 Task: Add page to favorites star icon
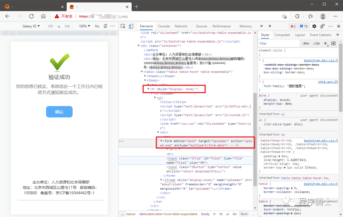[x=284, y=16]
